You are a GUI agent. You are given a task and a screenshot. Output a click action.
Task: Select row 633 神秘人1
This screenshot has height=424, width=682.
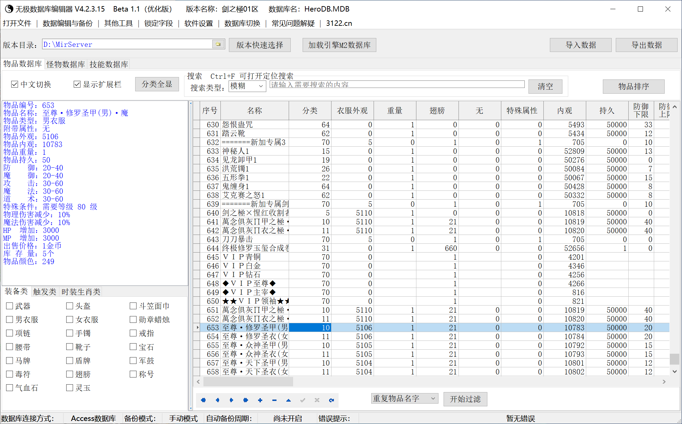pyautogui.click(x=431, y=151)
